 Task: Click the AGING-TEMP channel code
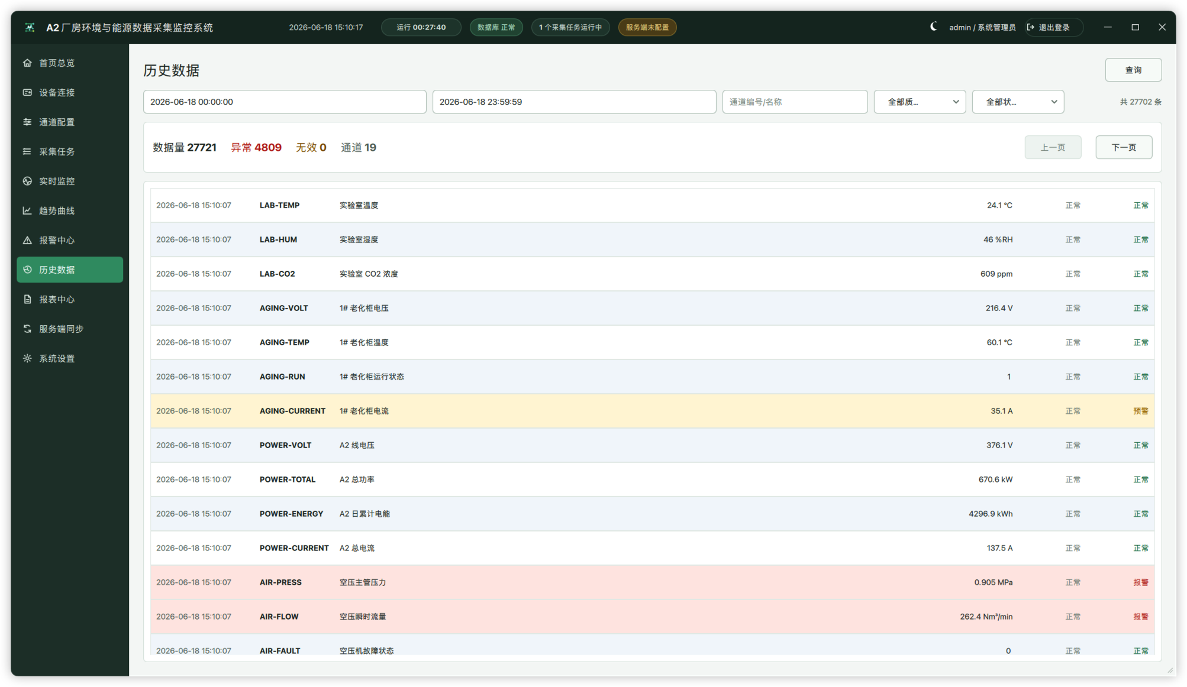[284, 342]
